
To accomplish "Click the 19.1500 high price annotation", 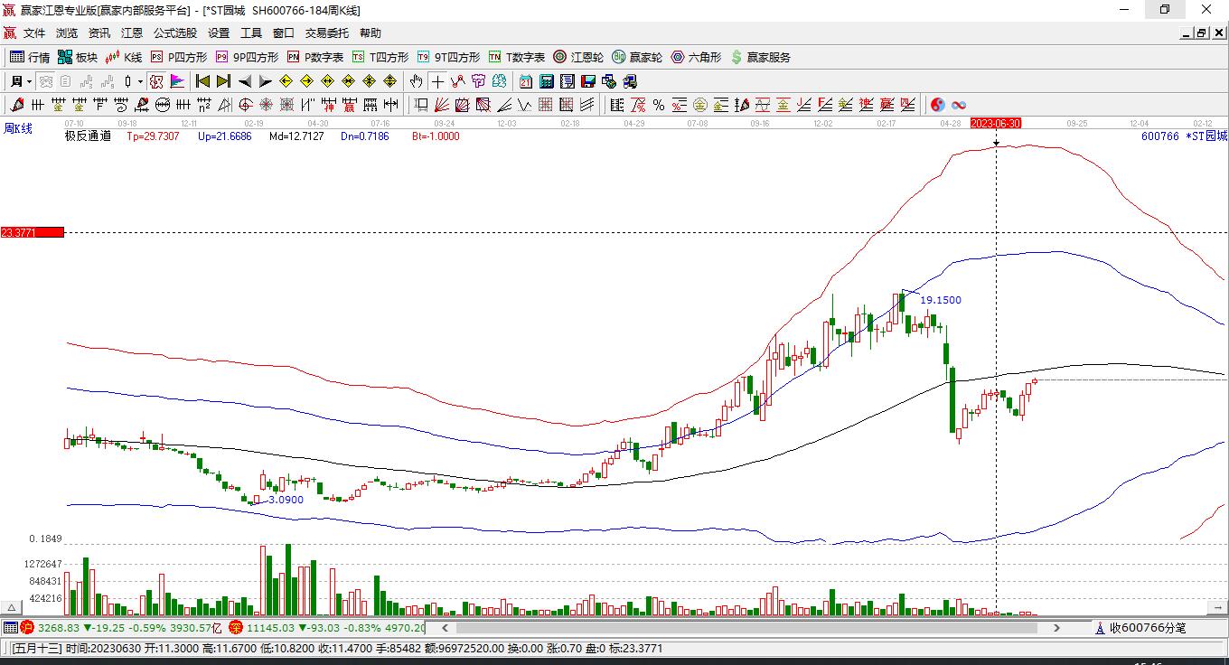I will pos(941,300).
